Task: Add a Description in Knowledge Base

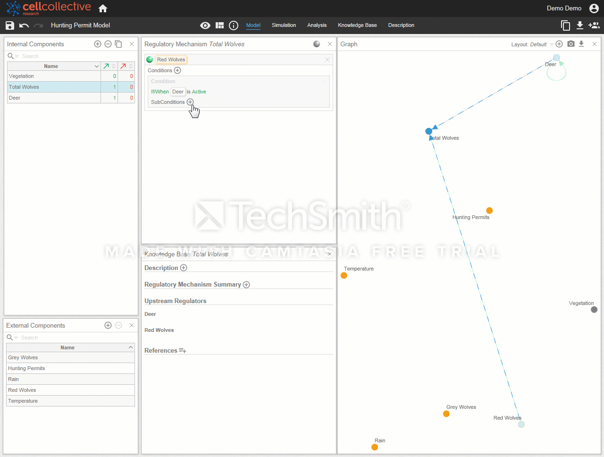Action: [184, 268]
